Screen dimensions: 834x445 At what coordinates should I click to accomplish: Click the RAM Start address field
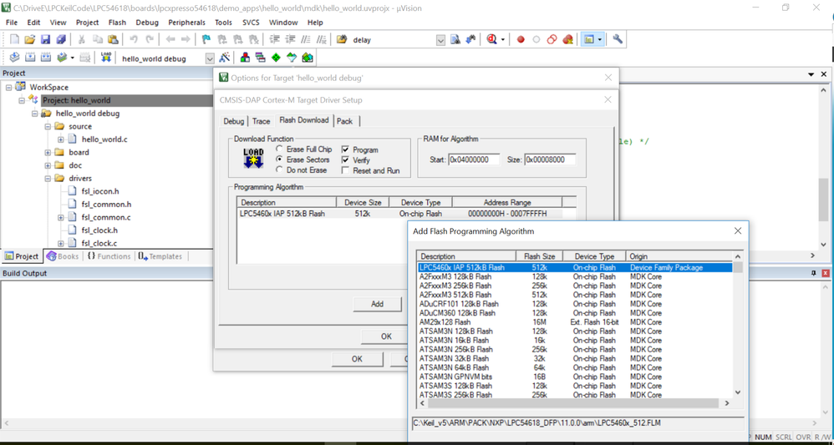click(475, 159)
